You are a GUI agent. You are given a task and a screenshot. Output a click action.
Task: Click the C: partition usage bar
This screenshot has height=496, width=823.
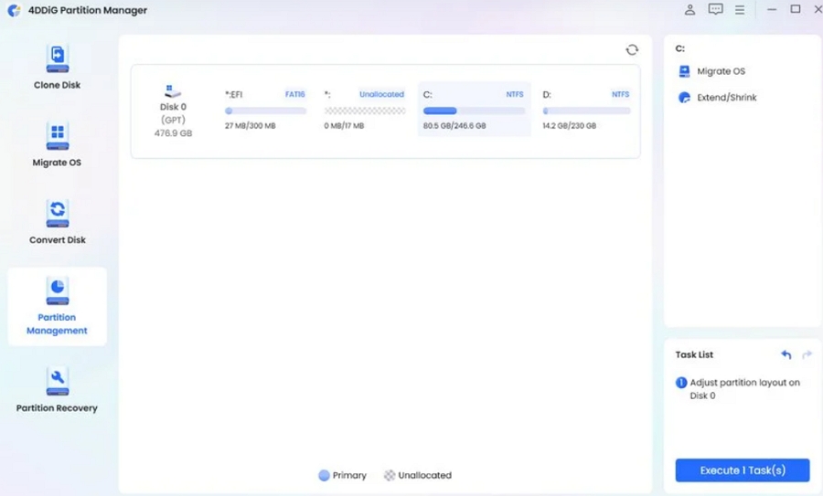[474, 111]
